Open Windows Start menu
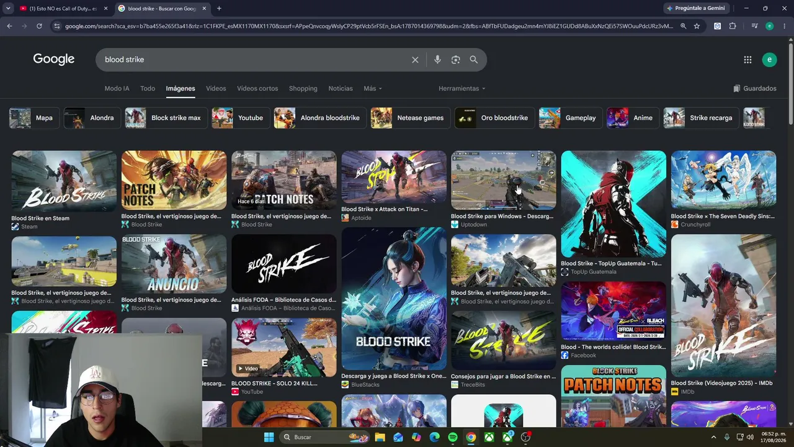 [269, 437]
